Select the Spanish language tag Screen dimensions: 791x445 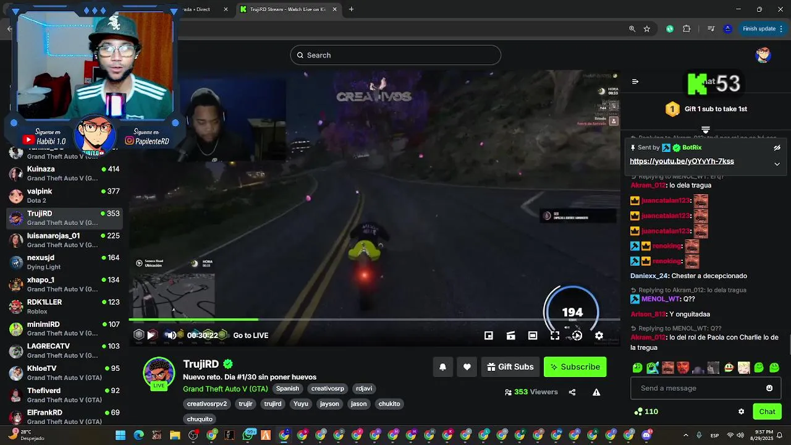click(x=287, y=389)
